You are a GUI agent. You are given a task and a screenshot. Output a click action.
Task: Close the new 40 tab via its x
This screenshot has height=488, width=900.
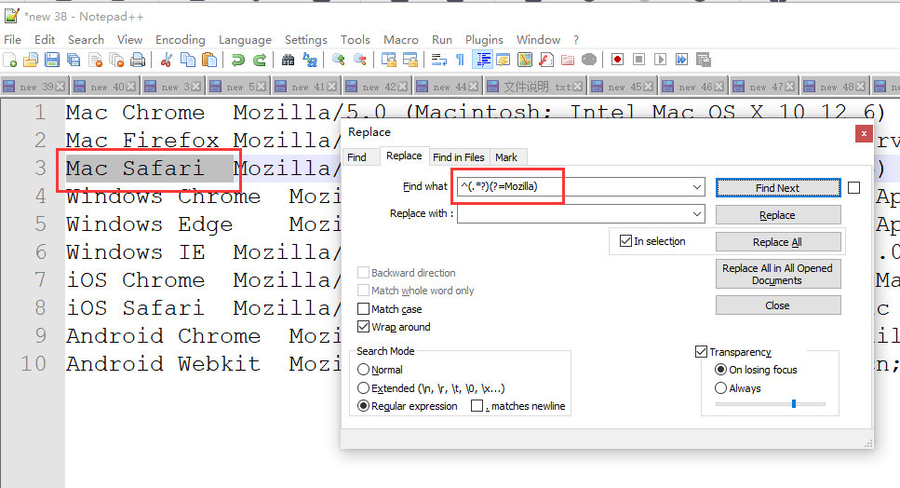tap(131, 87)
